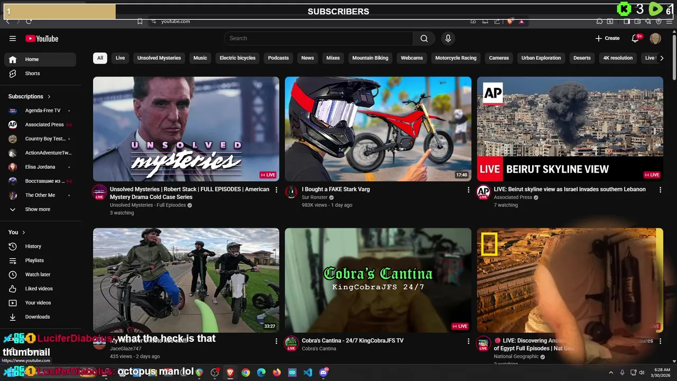This screenshot has width=677, height=381.
Task: Open Cobra's Cantina channel avatar
Action: [291, 343]
